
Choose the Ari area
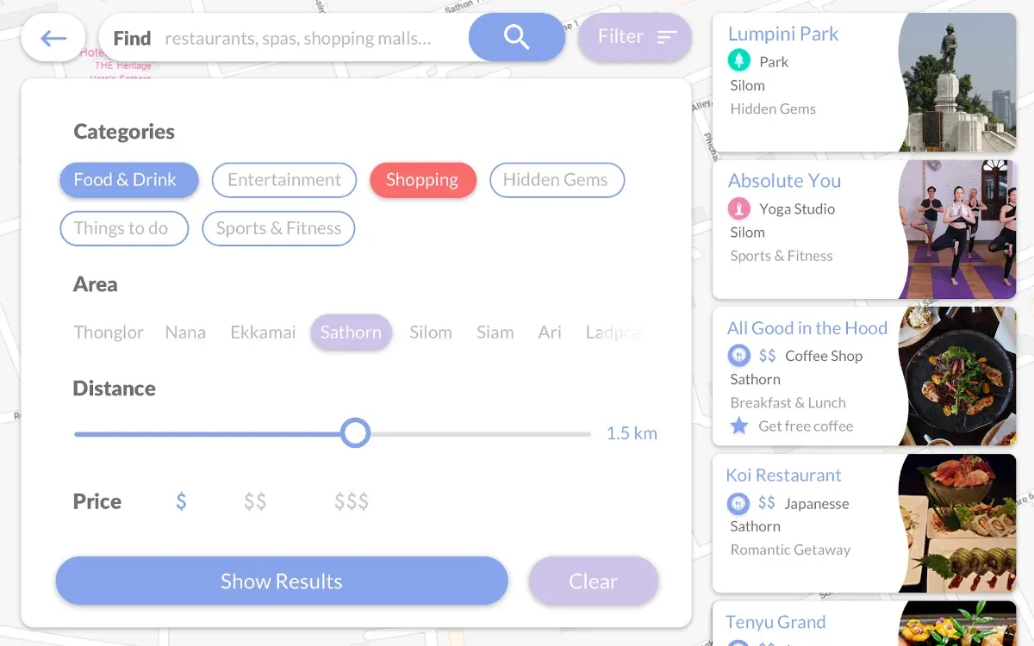click(x=550, y=332)
